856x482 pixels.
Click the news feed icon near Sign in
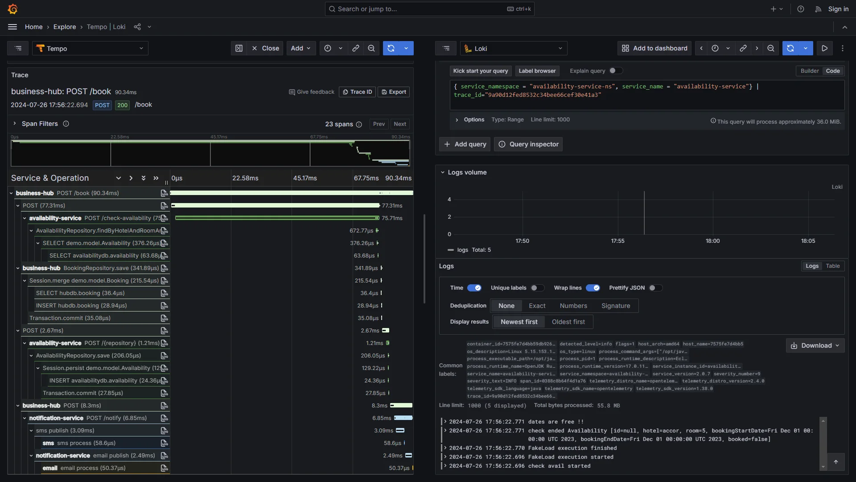click(818, 9)
